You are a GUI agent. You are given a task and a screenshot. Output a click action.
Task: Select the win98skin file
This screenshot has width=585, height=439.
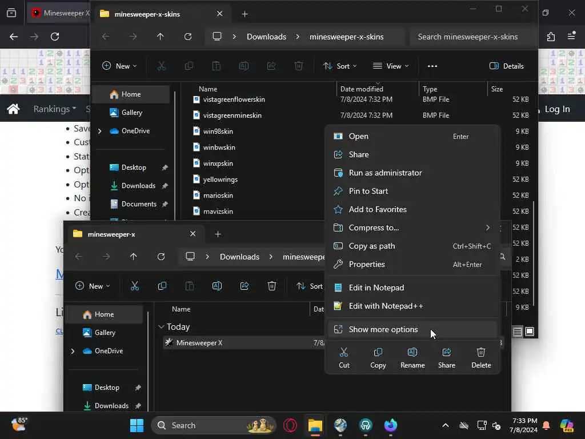[x=218, y=131]
